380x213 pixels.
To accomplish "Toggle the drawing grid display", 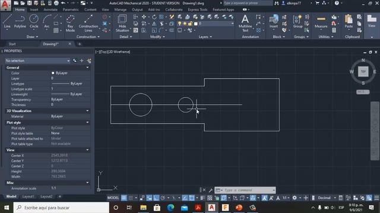I will point(124,198).
